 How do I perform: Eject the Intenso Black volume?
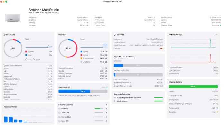pos(106,117)
